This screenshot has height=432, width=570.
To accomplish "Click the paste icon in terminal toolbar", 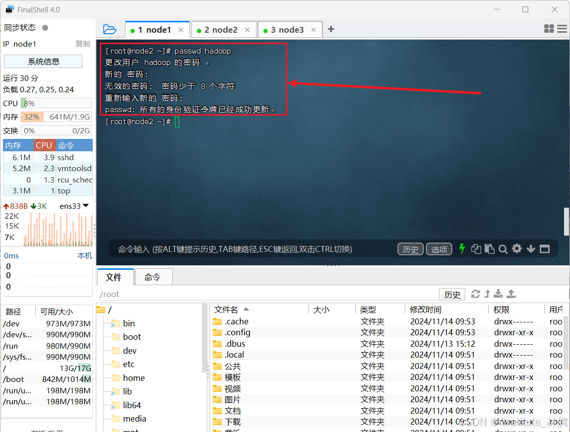I will (x=489, y=249).
